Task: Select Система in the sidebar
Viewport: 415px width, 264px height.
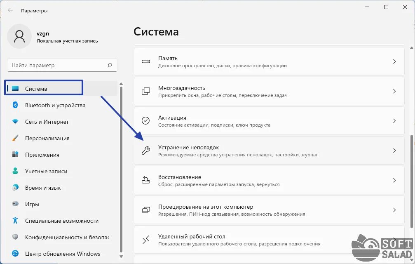Action: pos(61,88)
